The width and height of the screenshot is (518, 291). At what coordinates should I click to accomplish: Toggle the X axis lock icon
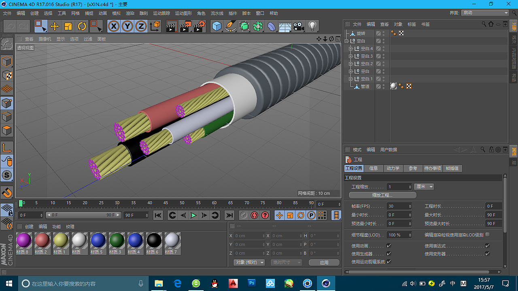click(x=114, y=27)
